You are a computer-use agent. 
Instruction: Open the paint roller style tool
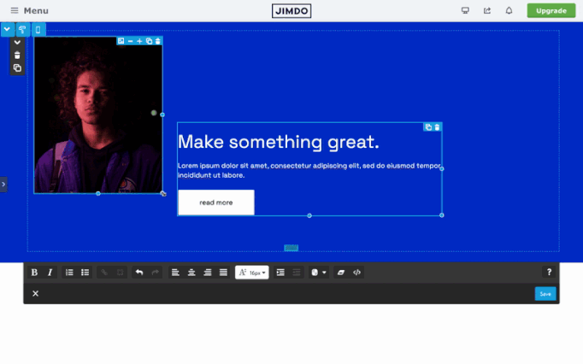coord(22,29)
